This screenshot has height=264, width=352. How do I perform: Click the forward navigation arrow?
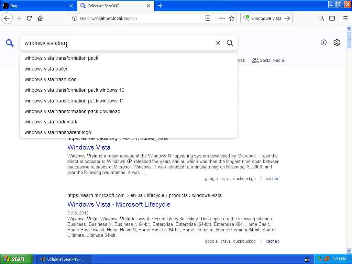pos(19,19)
